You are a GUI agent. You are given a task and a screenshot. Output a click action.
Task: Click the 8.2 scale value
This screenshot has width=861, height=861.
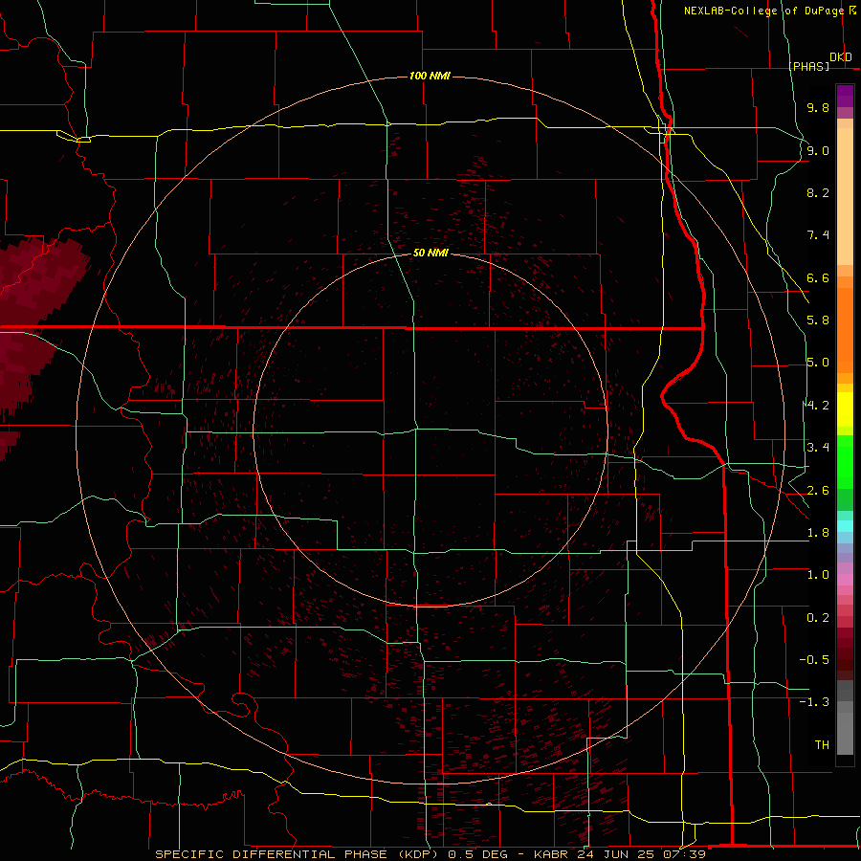(818, 192)
